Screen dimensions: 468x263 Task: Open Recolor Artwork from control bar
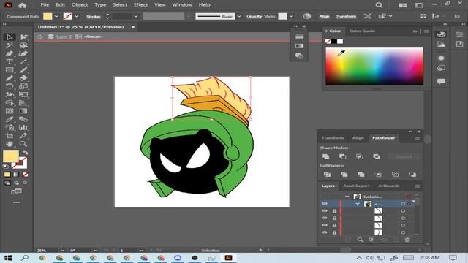pos(307,16)
